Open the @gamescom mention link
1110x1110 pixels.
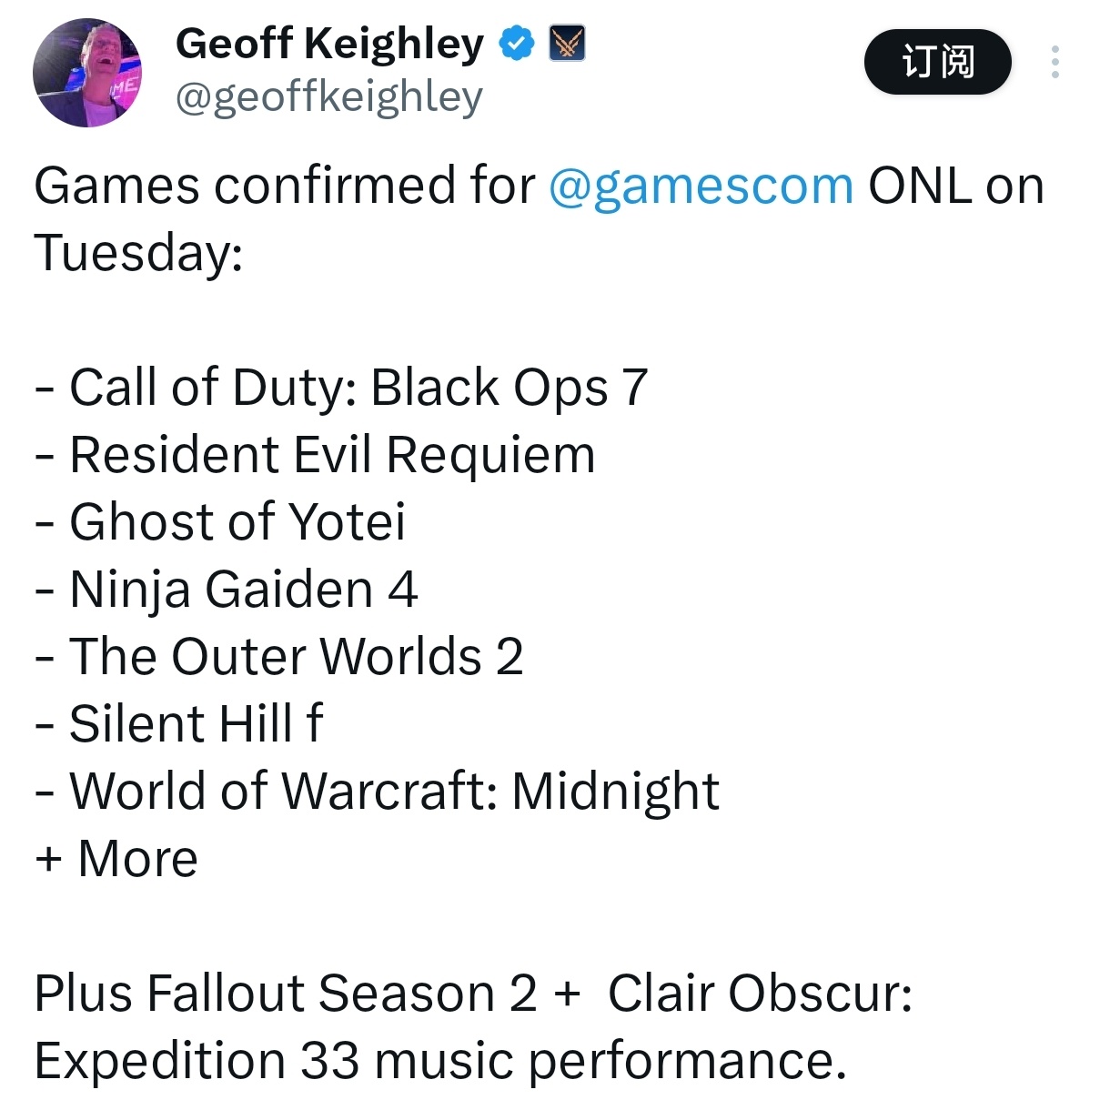tap(701, 187)
